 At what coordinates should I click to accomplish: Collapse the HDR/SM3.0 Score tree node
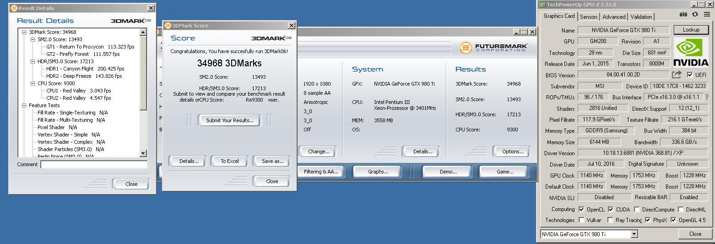point(33,61)
